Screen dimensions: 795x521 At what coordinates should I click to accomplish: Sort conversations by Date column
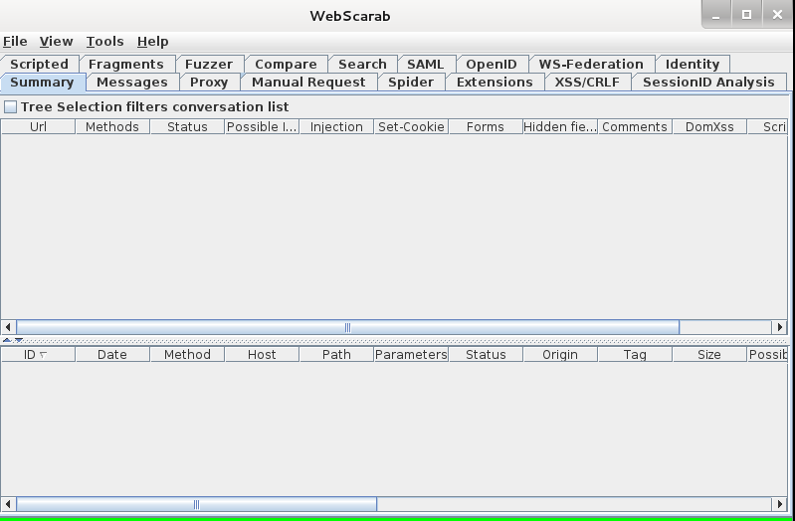click(x=112, y=354)
